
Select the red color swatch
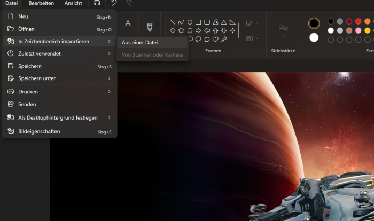pos(357,21)
